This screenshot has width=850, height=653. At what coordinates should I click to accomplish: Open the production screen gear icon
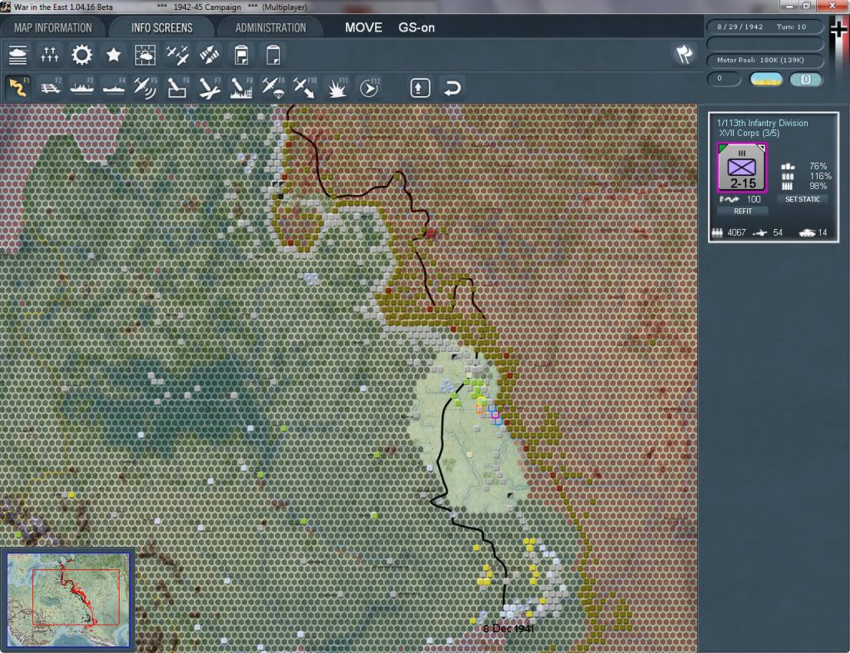[x=82, y=55]
